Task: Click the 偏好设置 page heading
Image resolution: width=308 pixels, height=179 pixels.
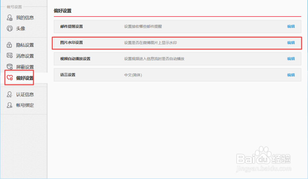Action: [63, 11]
